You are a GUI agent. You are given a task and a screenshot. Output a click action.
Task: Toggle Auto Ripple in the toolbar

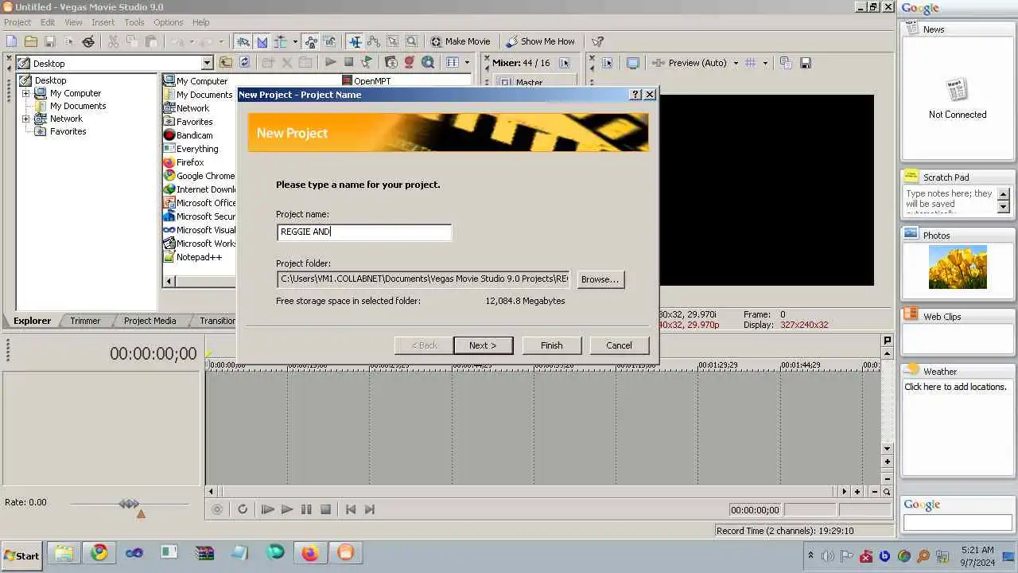point(281,41)
